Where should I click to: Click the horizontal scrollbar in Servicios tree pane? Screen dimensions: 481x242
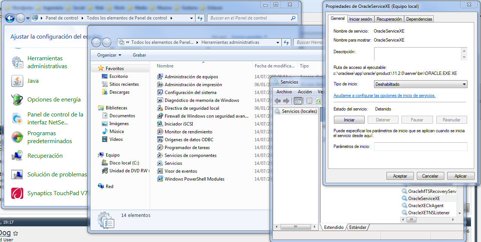(295, 227)
